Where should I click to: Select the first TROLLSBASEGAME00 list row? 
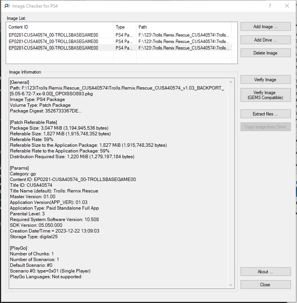pos(119,35)
